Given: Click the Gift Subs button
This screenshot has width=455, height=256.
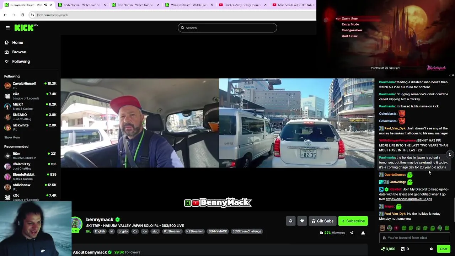Looking at the screenshot, I should pos(322,221).
